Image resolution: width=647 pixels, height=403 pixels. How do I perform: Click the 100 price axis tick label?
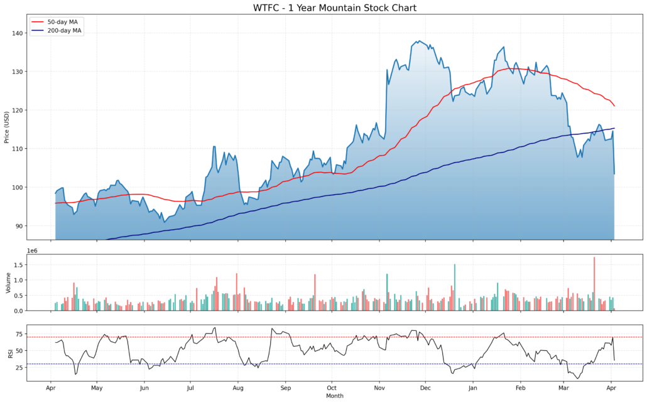coord(18,187)
